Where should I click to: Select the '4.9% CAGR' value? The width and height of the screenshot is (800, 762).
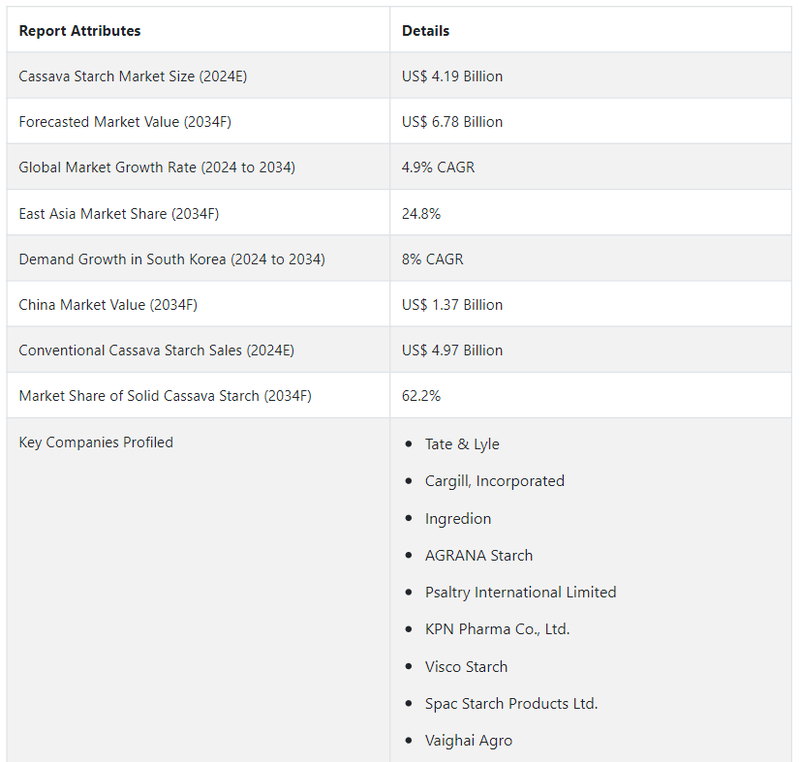point(439,168)
